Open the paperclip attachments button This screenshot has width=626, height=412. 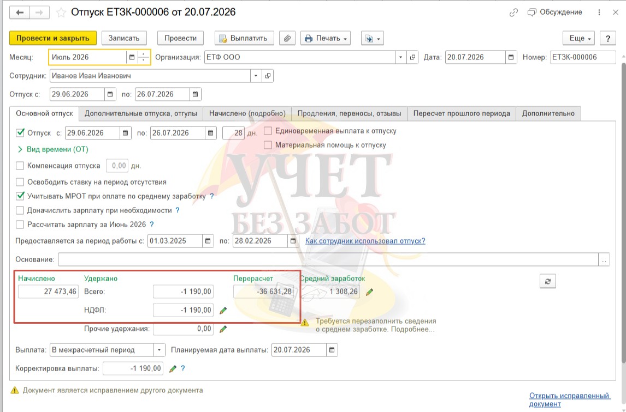click(287, 38)
